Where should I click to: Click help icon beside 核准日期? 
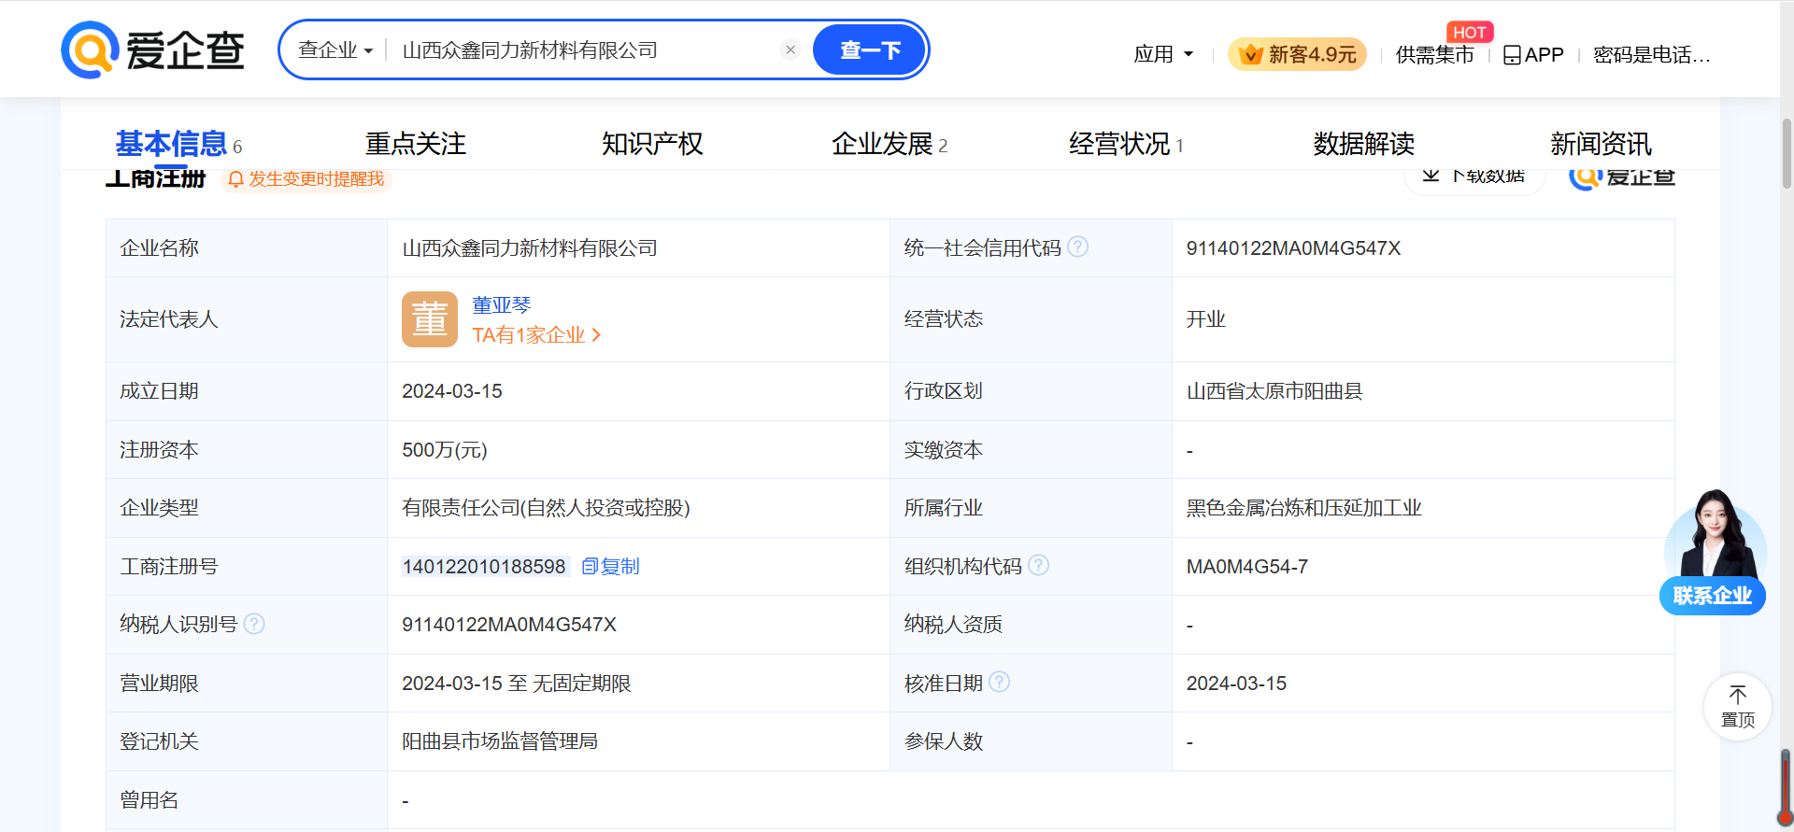(999, 682)
